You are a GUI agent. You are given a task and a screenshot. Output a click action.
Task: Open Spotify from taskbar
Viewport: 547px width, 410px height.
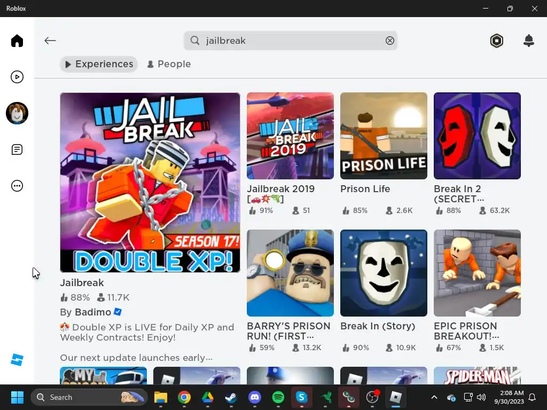pyautogui.click(x=278, y=397)
